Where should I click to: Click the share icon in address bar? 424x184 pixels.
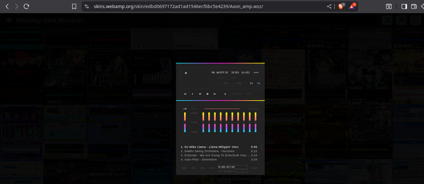coord(329,6)
